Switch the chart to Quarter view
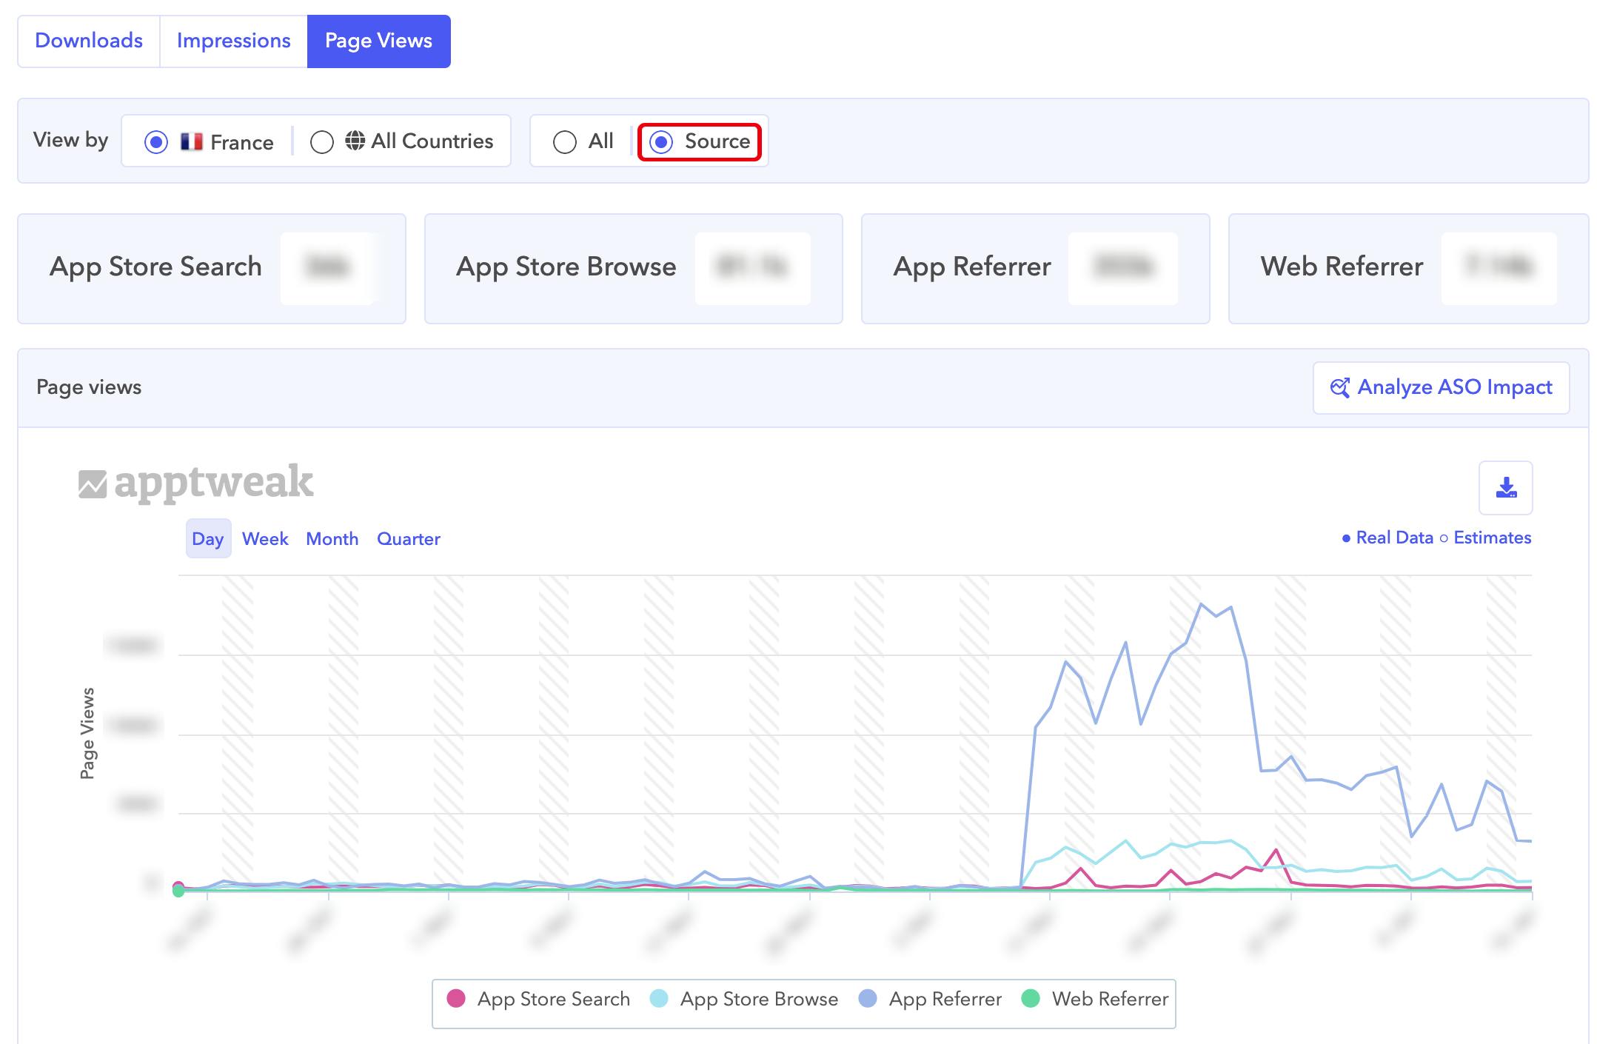Viewport: 1597px width, 1044px height. pos(408,538)
